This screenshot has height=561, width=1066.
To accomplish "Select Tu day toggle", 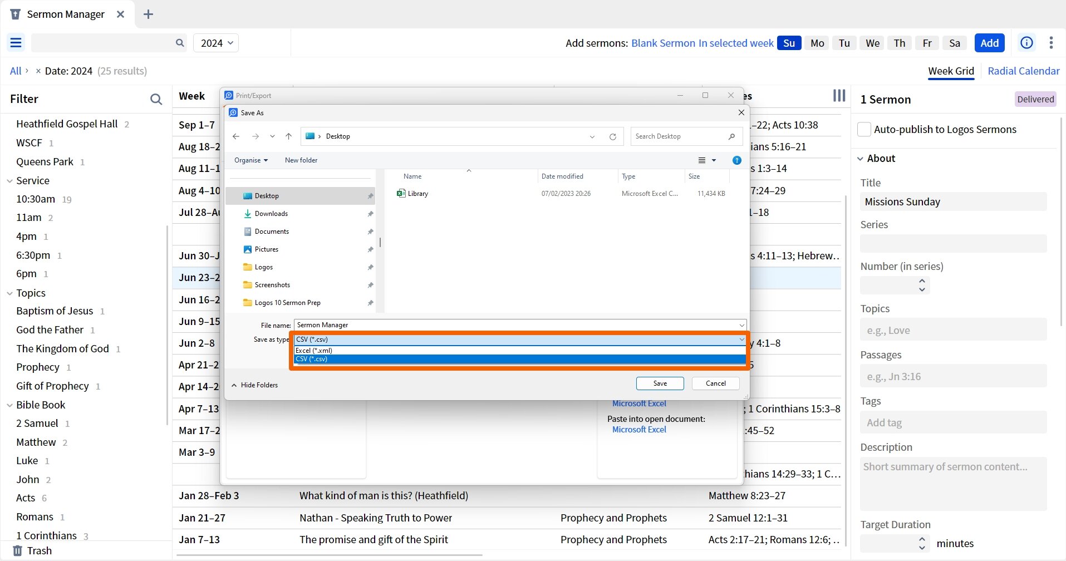I will 844,43.
